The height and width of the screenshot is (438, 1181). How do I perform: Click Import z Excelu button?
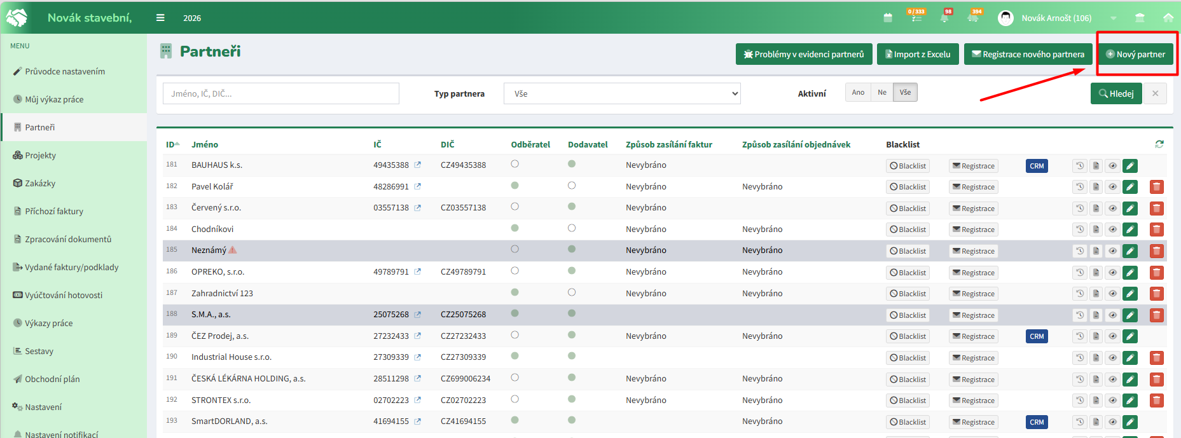click(x=918, y=54)
